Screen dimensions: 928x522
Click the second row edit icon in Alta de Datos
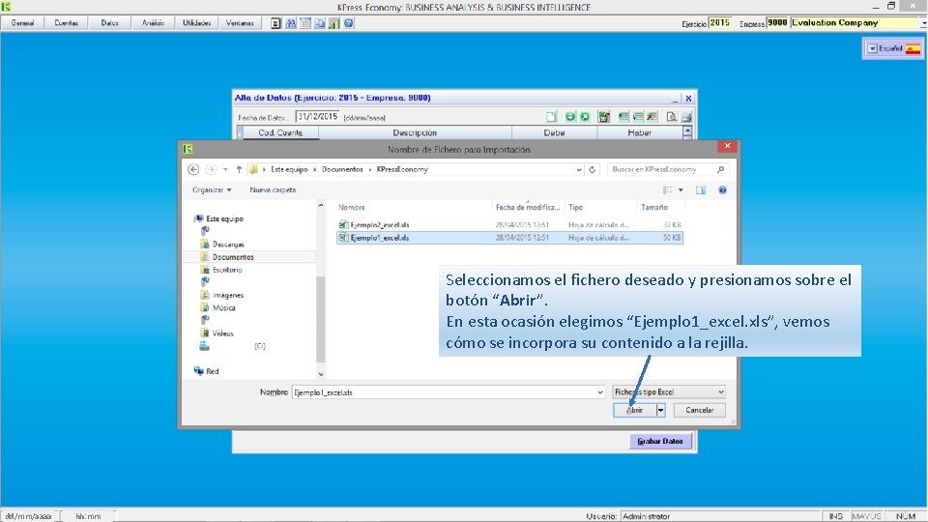pos(637,117)
